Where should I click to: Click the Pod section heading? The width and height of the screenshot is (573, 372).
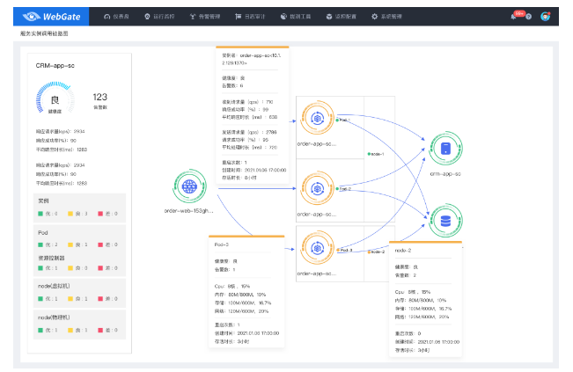43,232
